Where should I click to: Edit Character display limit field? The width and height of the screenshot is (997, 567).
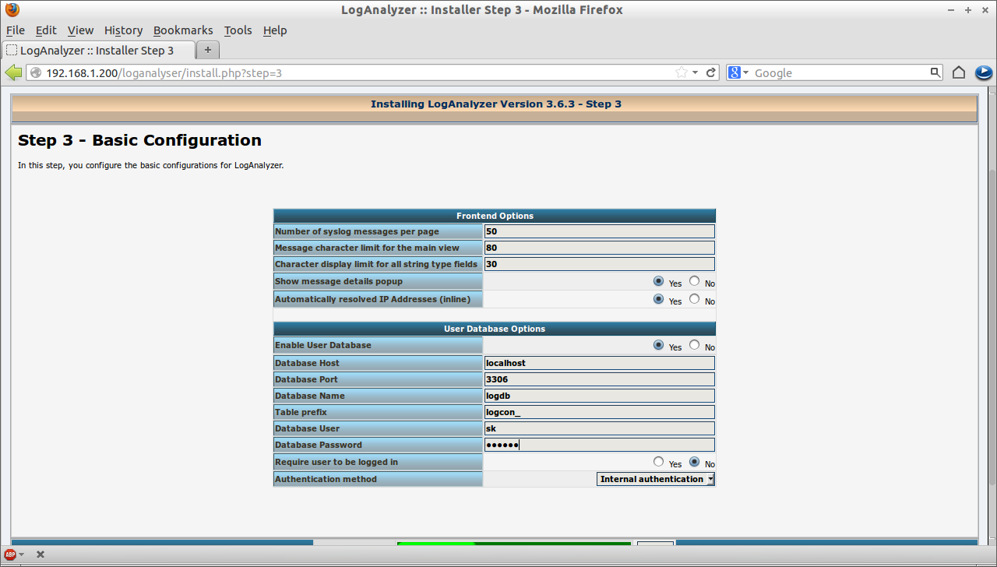tap(599, 264)
